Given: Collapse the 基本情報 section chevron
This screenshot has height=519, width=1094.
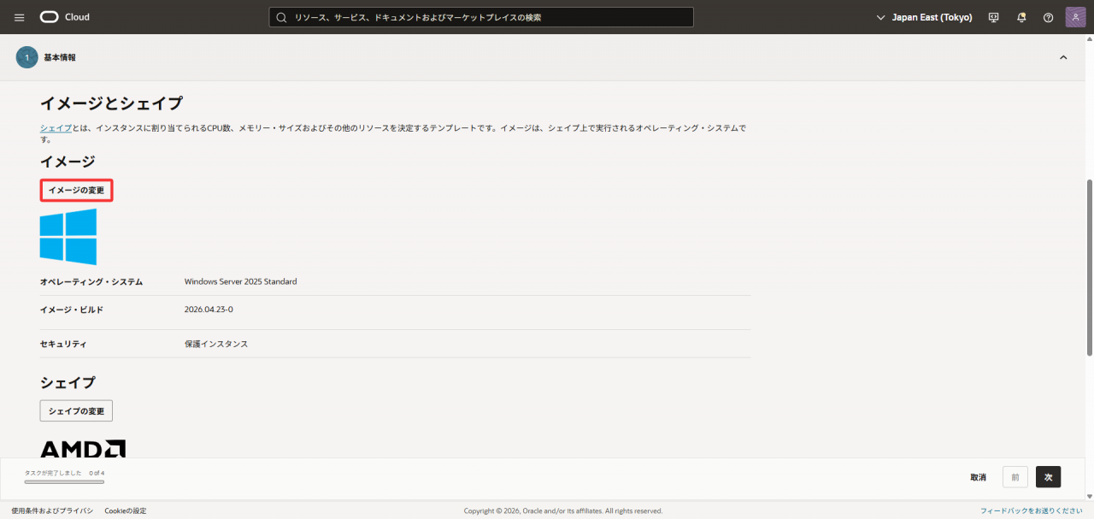Looking at the screenshot, I should pyautogui.click(x=1063, y=57).
